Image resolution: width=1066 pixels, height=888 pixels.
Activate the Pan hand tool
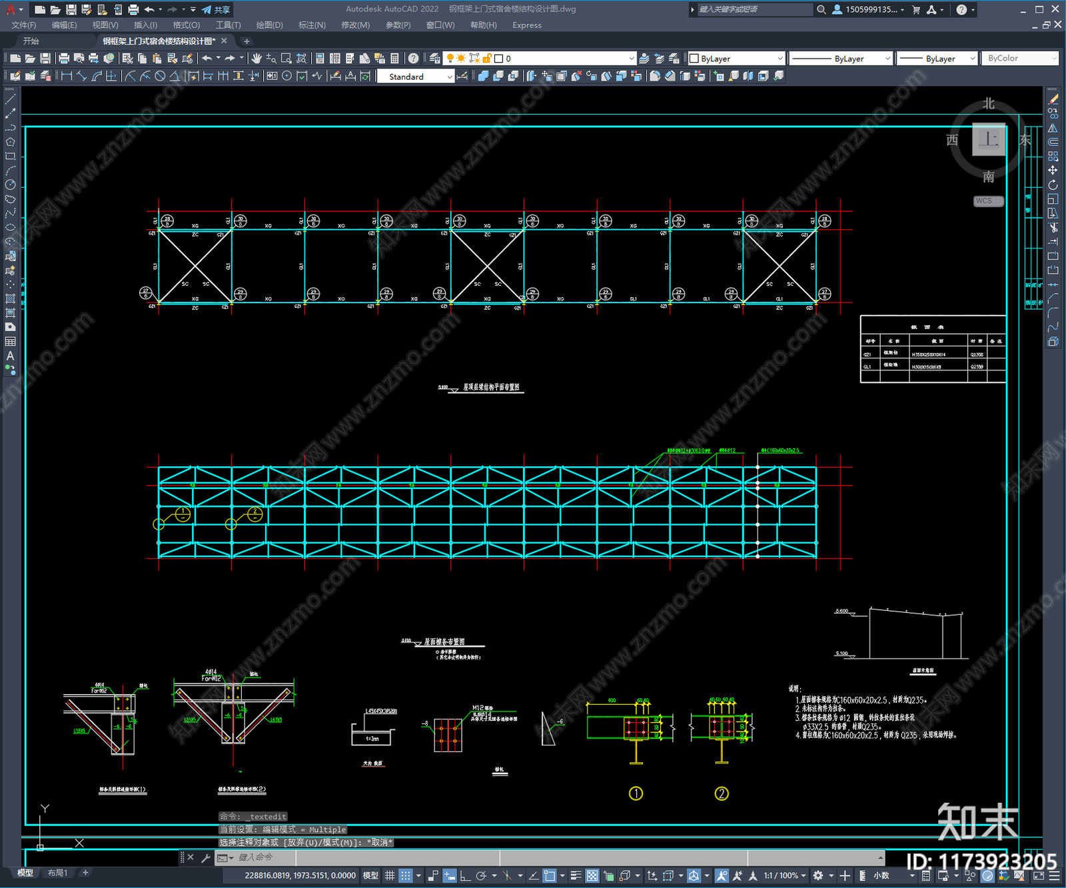(257, 59)
